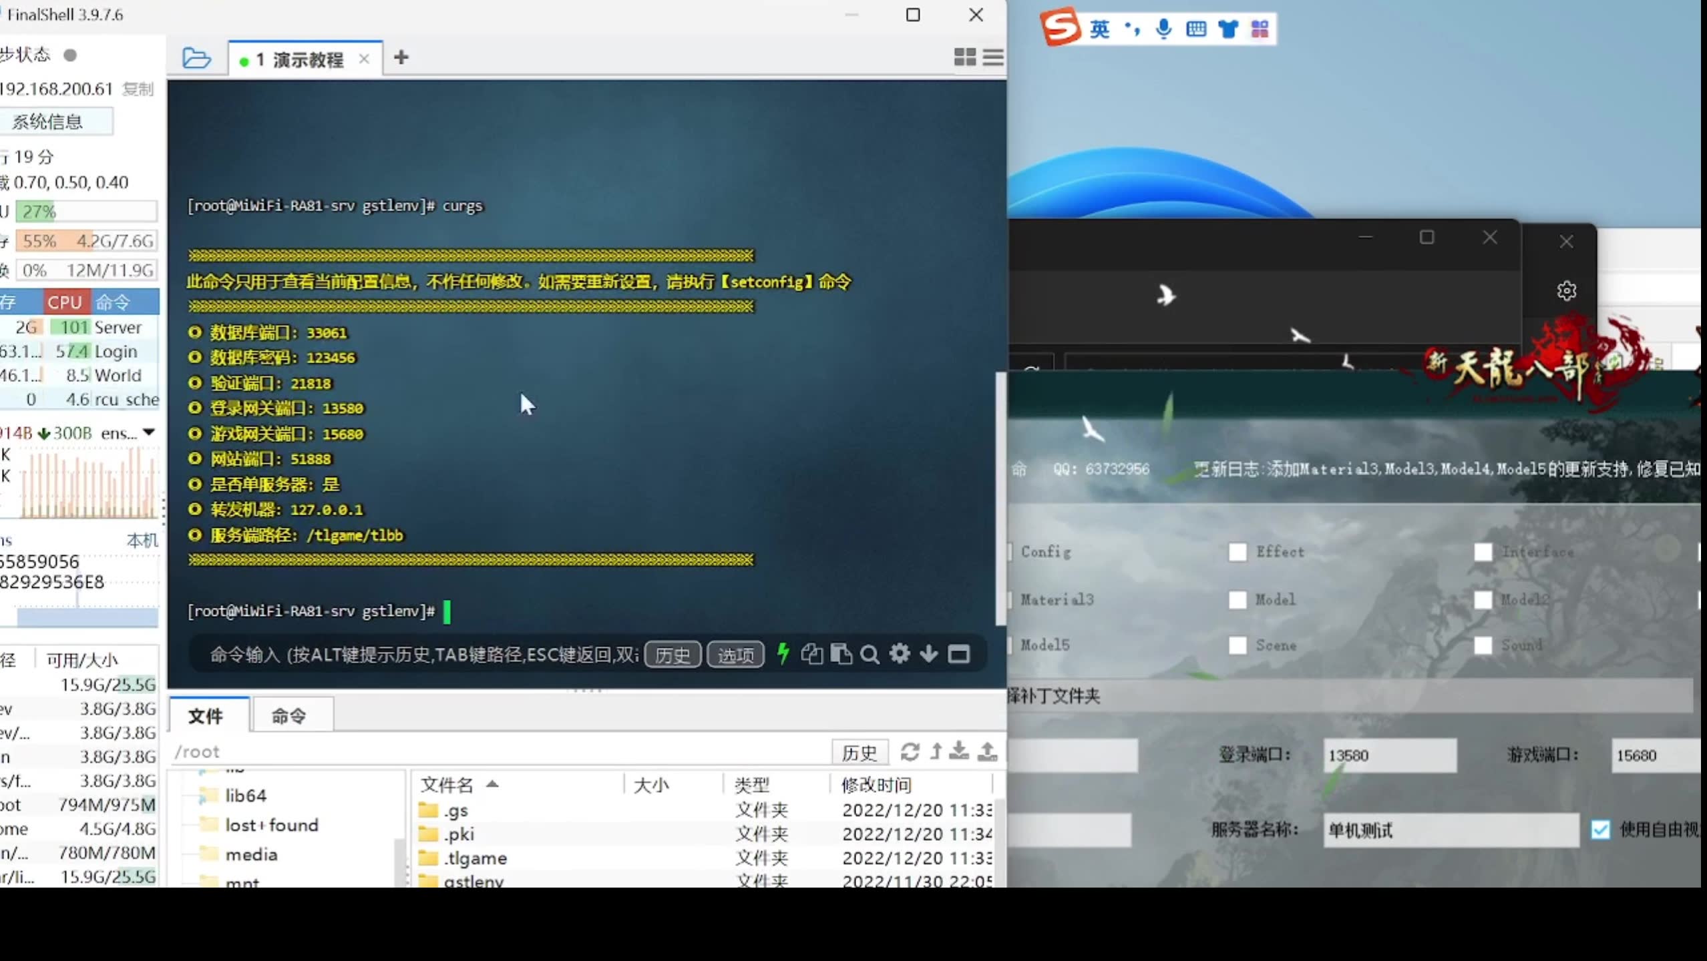1707x961 pixels.
Task: Enable the Effect checkbox
Action: [x=1238, y=552]
